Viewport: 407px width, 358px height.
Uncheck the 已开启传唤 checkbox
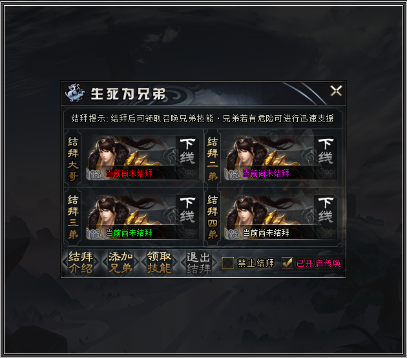point(287,263)
